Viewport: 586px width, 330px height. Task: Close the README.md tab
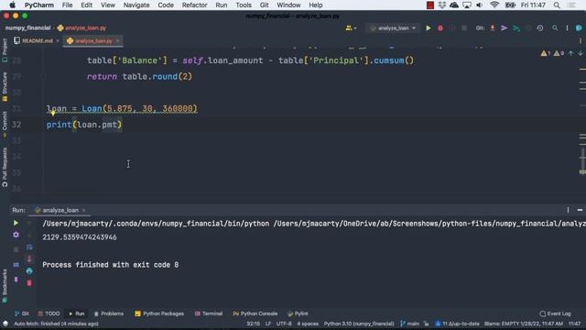(58, 40)
